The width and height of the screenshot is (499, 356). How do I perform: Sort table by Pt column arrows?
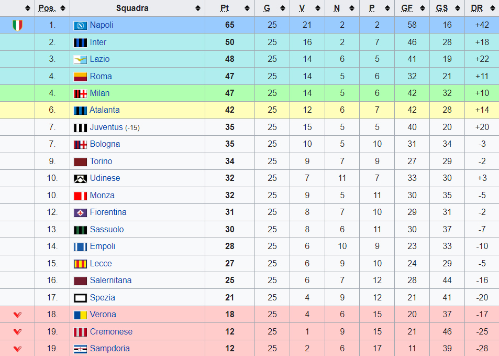[247, 8]
